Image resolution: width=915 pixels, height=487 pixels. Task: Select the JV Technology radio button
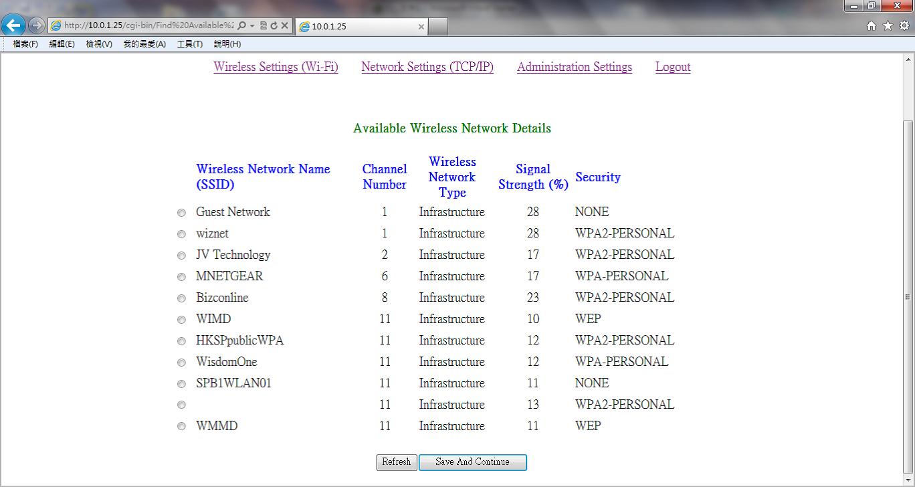click(x=181, y=256)
